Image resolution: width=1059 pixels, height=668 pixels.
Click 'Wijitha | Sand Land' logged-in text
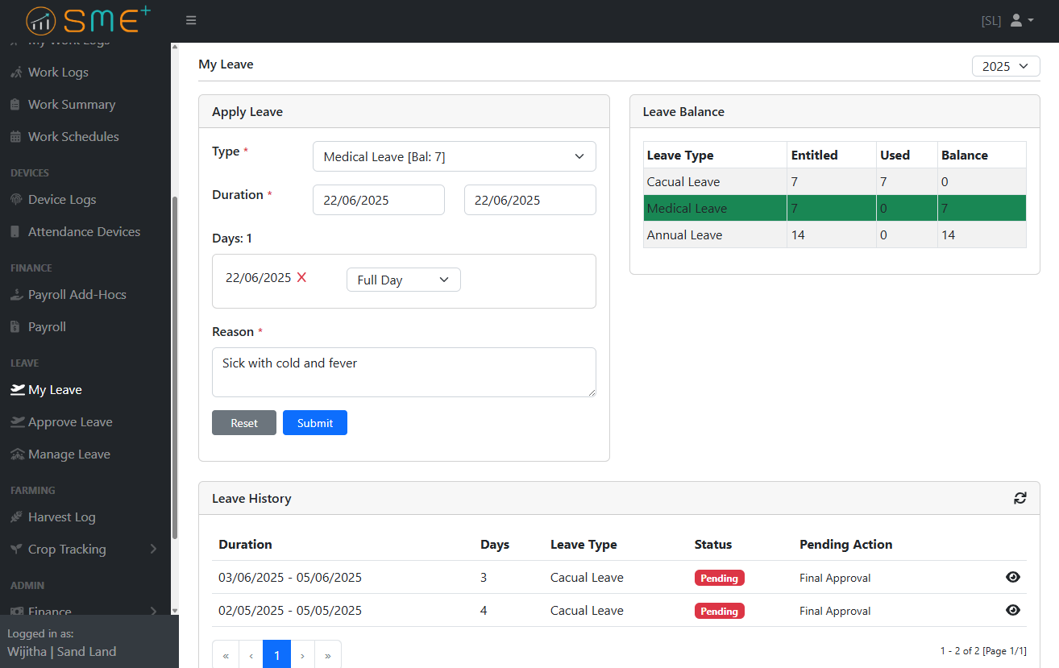(62, 651)
